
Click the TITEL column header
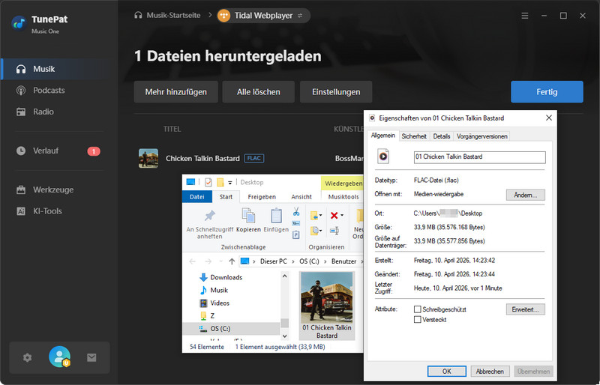pos(172,130)
